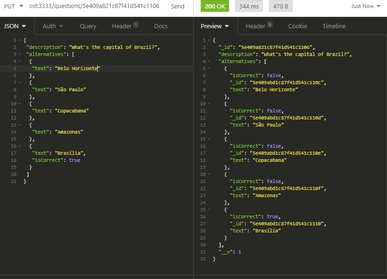Click the 470 B response size badge
This screenshot has height=279, width=387.
pos(280,6)
